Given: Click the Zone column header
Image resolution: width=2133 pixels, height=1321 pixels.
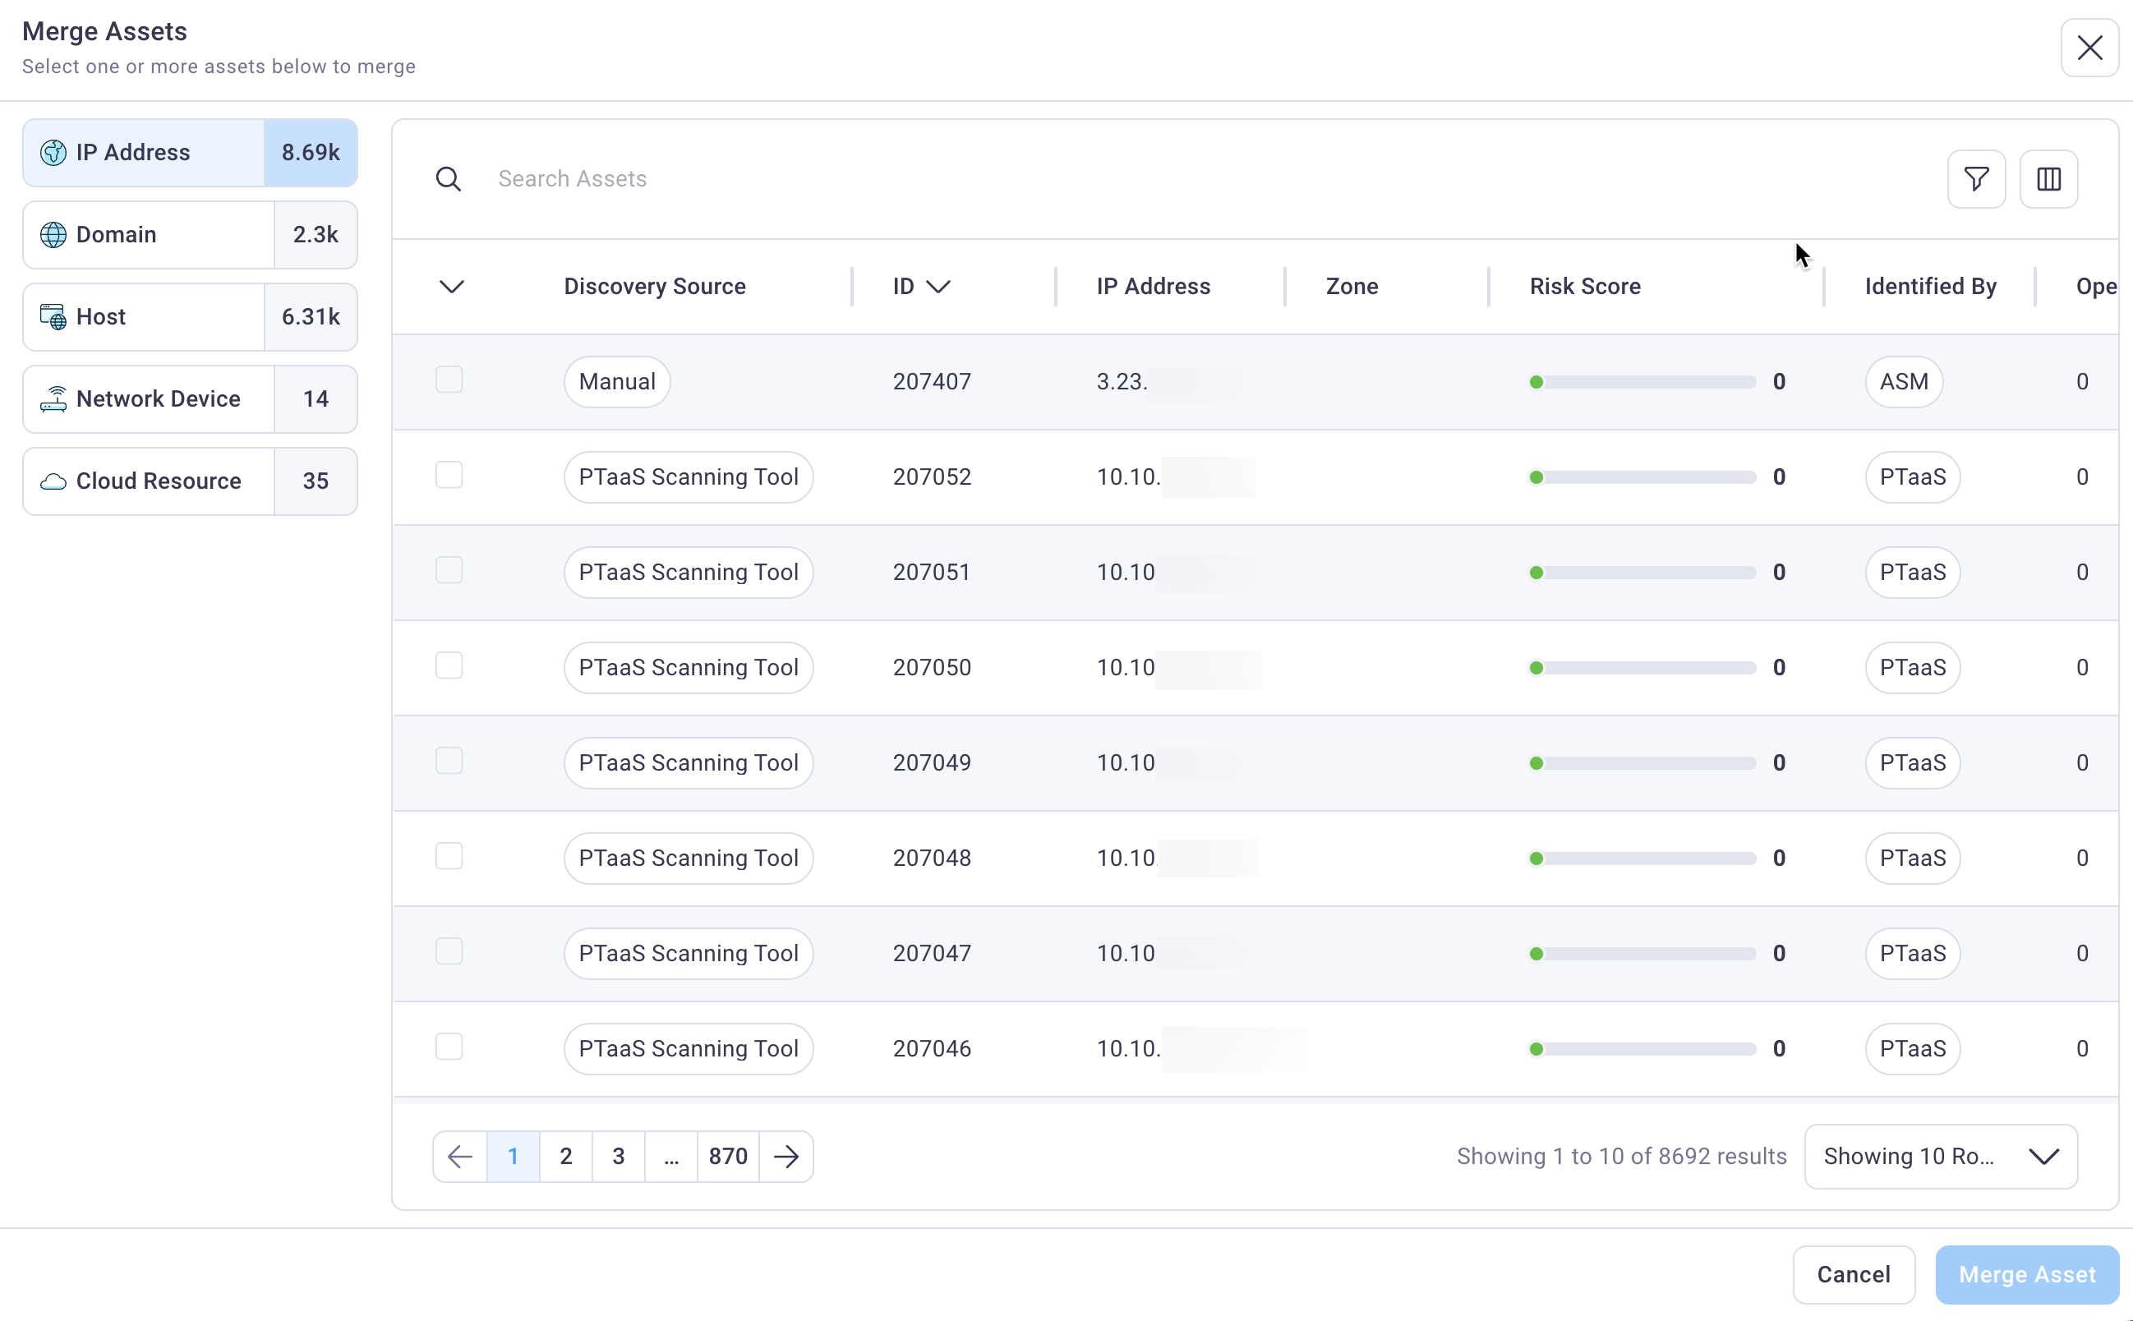Looking at the screenshot, I should (1352, 287).
